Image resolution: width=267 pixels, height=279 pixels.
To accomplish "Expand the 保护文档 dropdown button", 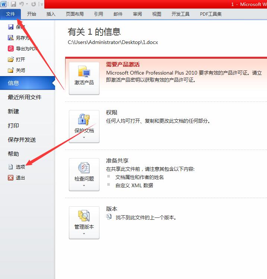I will [84, 126].
